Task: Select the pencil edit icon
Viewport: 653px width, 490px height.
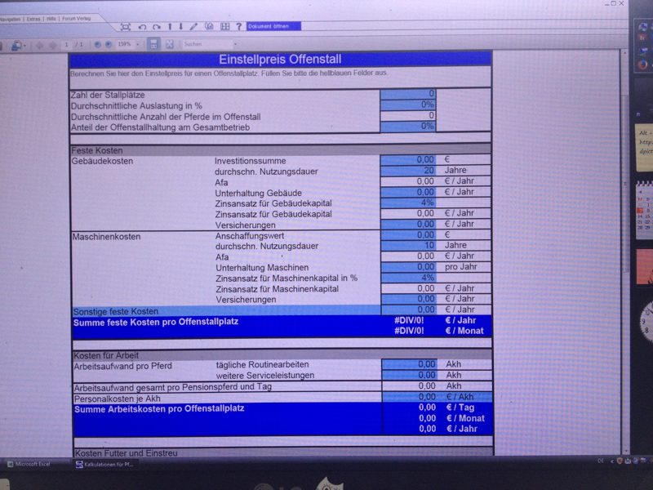Action: coord(193,27)
